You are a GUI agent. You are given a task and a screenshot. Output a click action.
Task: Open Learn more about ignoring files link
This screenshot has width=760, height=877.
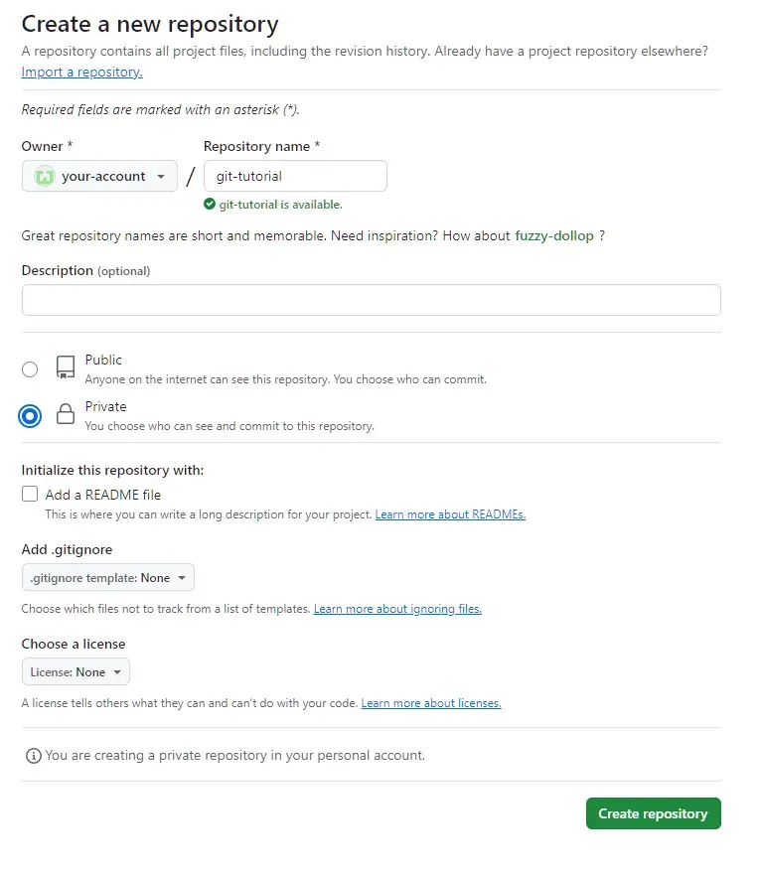point(397,609)
